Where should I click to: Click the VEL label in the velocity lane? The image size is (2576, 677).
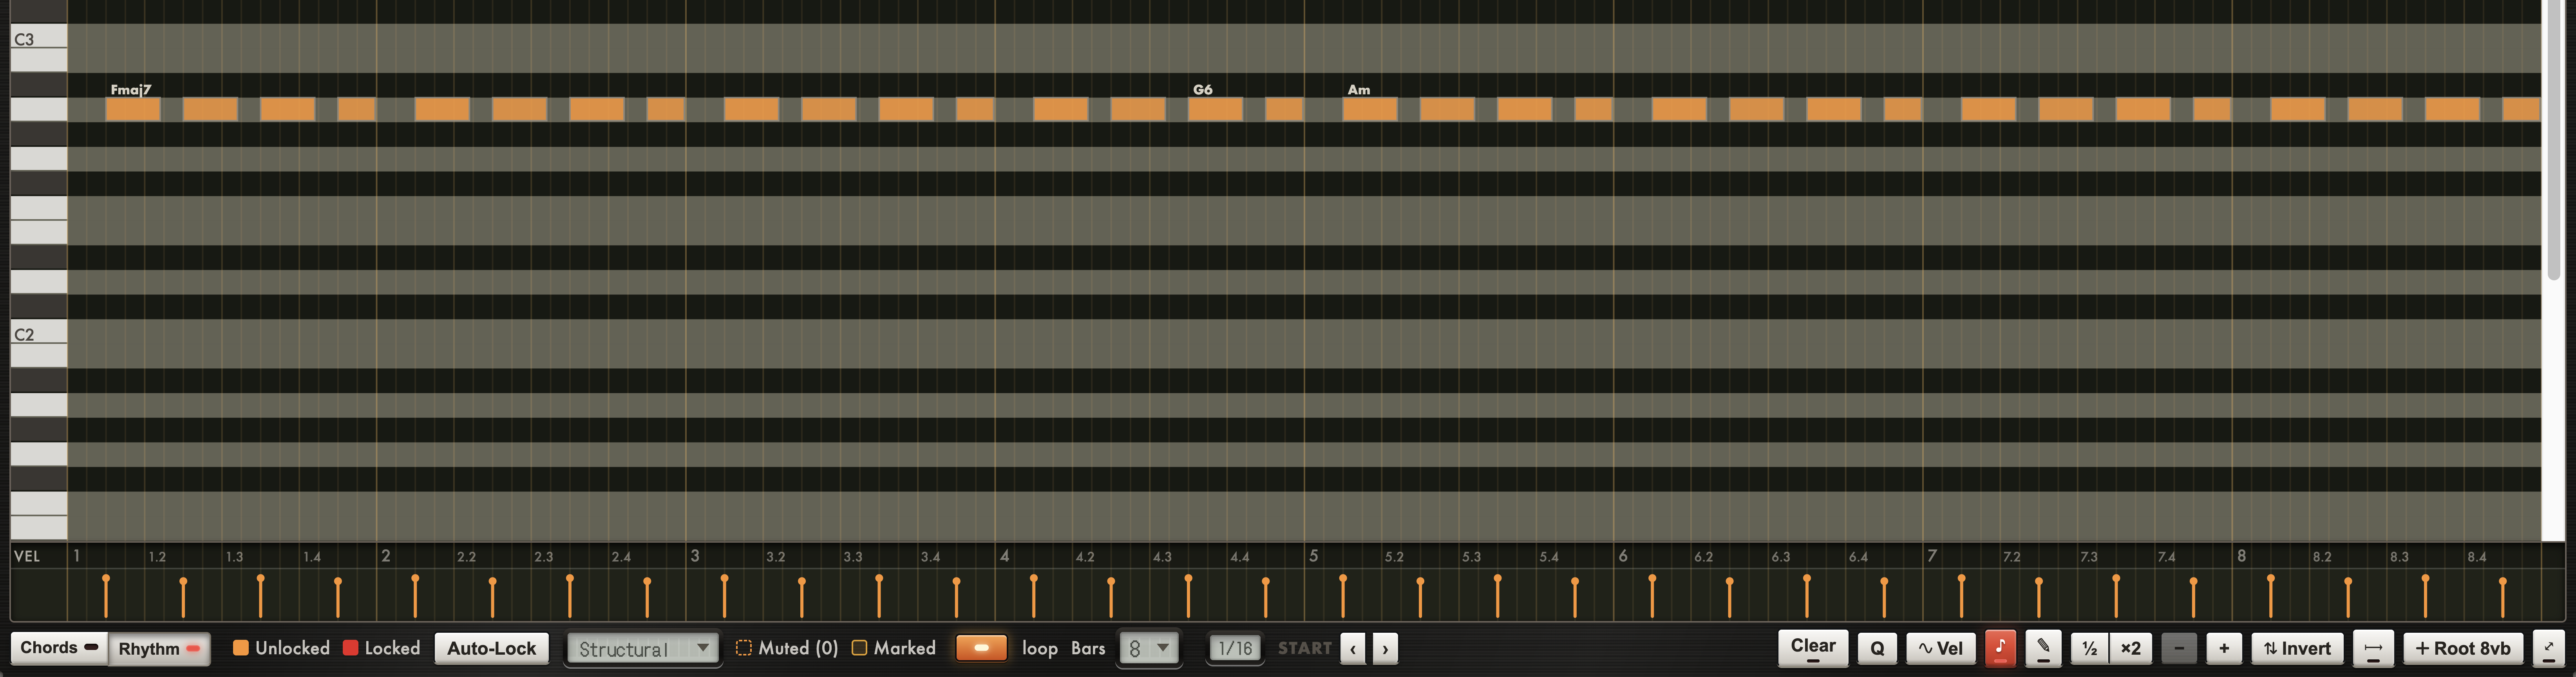click(27, 556)
